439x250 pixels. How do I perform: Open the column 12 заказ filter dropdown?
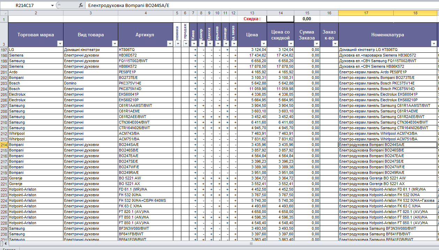pyautogui.click(x=234, y=44)
